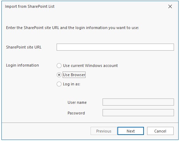Click the 'Enter the SharePoint site URL' instruction text

point(72,28)
